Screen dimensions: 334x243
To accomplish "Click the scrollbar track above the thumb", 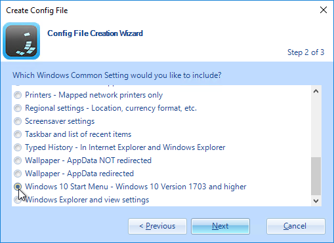I will (316, 126).
